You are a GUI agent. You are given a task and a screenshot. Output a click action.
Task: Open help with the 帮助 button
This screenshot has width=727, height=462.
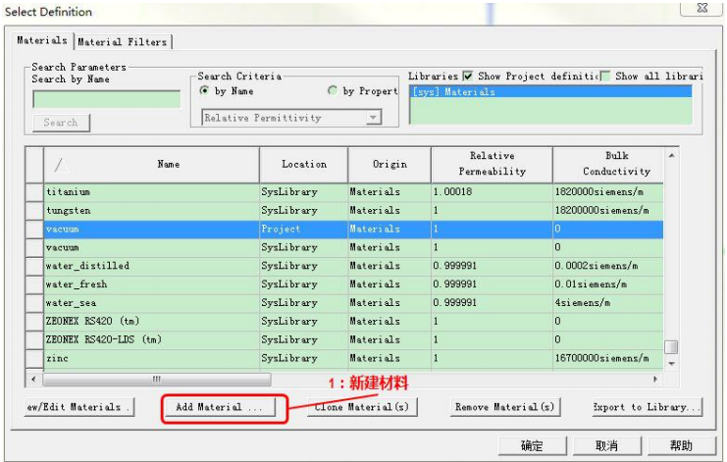click(x=681, y=445)
